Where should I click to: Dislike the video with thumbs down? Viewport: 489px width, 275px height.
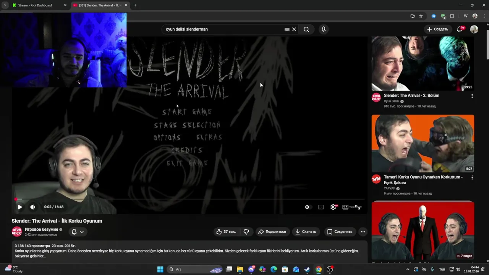click(246, 232)
